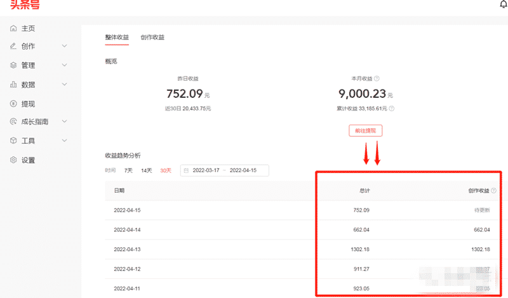Click the pencil icon beside 创作
Screen dimensions: 508x298
13,46
